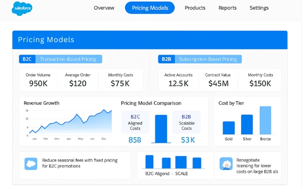Image resolution: width=302 pixels, height=188 pixels.
Task: Open the Overview tab
Action: pyautogui.click(x=104, y=8)
